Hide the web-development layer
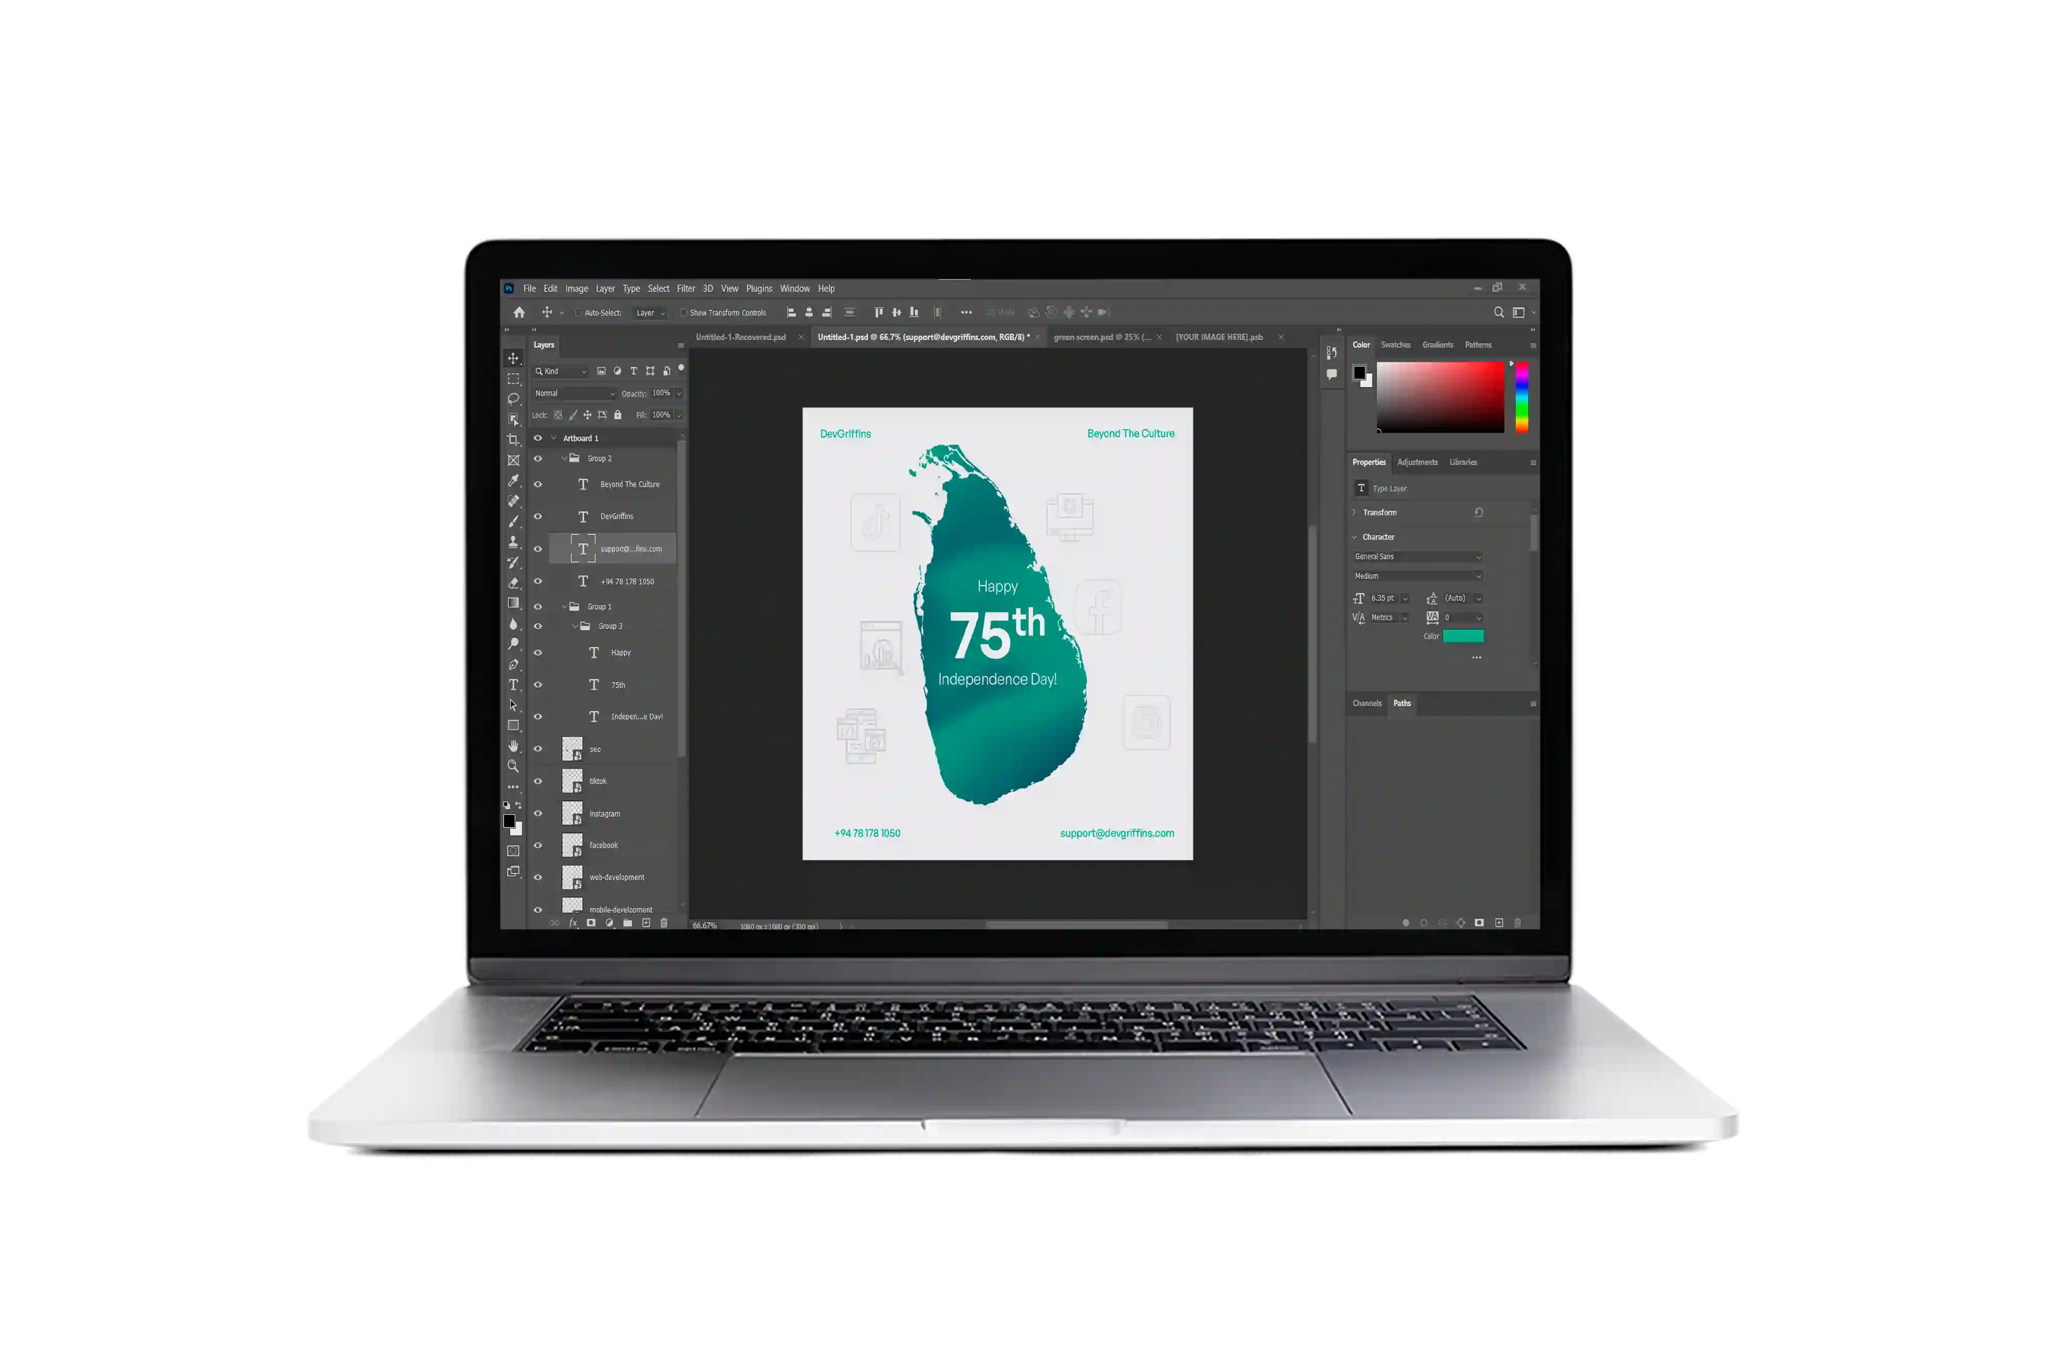2045x1363 pixels. [x=538, y=878]
